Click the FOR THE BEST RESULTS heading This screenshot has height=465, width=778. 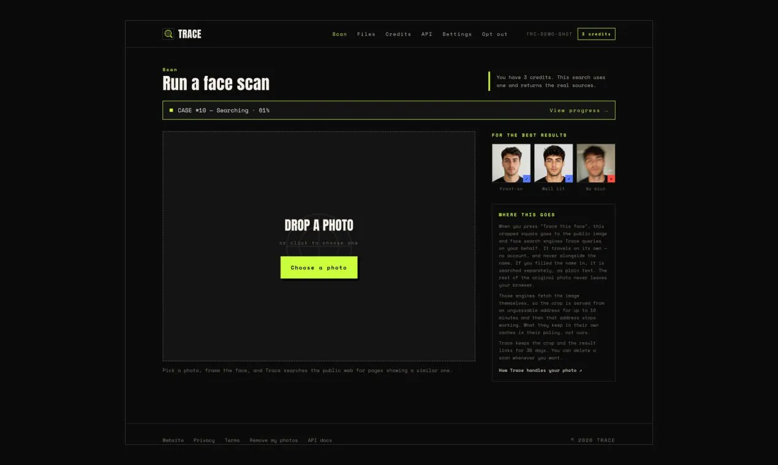[529, 135]
